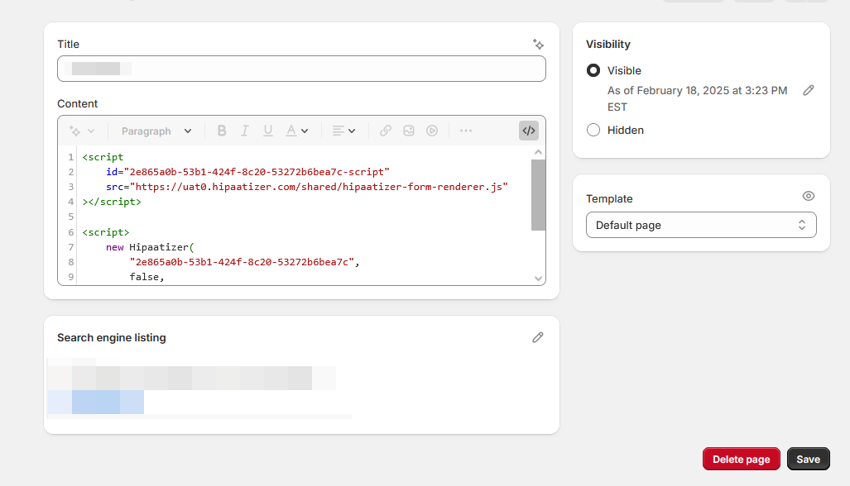Open the Paragraph style dropdown
The width and height of the screenshot is (850, 486).
[x=156, y=131]
